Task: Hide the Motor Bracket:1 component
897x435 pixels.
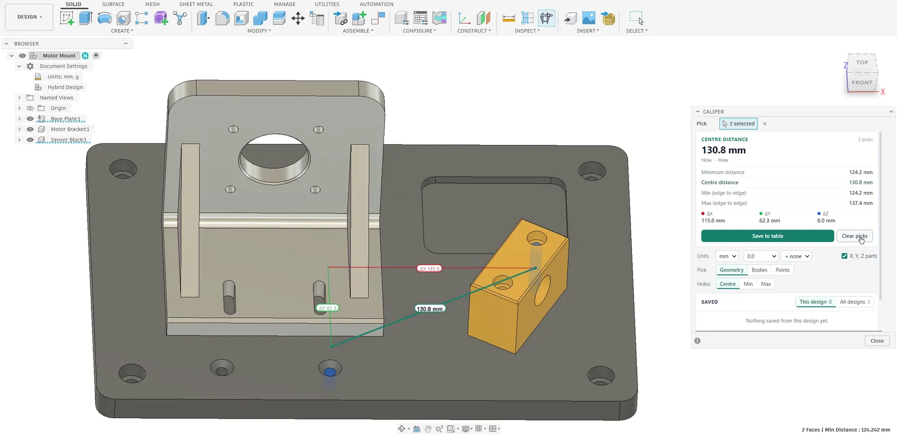Action: (x=30, y=129)
